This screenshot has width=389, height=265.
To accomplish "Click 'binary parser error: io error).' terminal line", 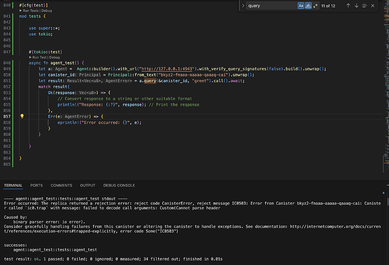I will click(49, 222).
